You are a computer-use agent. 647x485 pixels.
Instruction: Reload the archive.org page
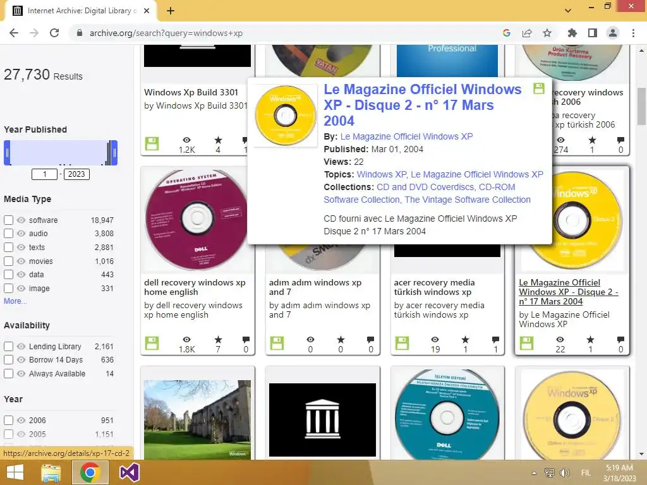[54, 33]
